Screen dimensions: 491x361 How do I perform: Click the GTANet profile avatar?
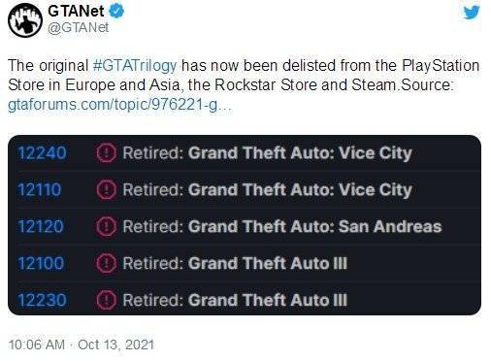(25, 20)
